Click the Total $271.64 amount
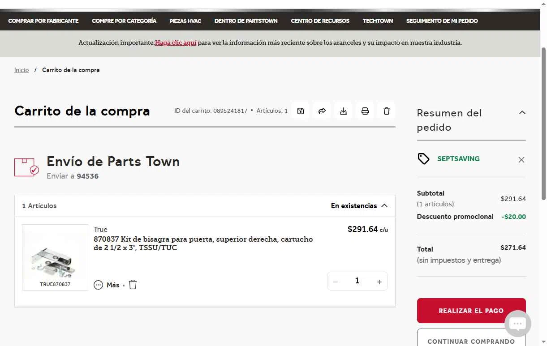 click(513, 248)
